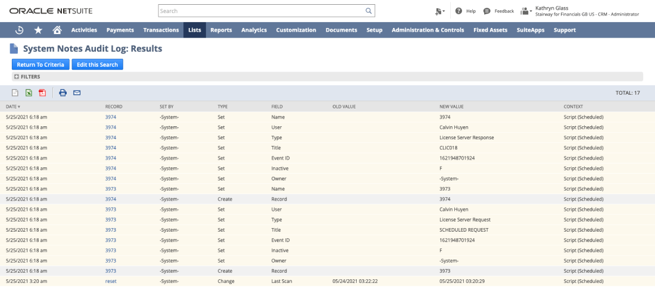Click the search magnifier icon
655x290 pixels.
click(369, 11)
